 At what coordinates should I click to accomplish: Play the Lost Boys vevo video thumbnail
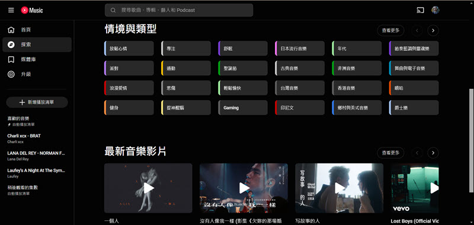[415, 188]
